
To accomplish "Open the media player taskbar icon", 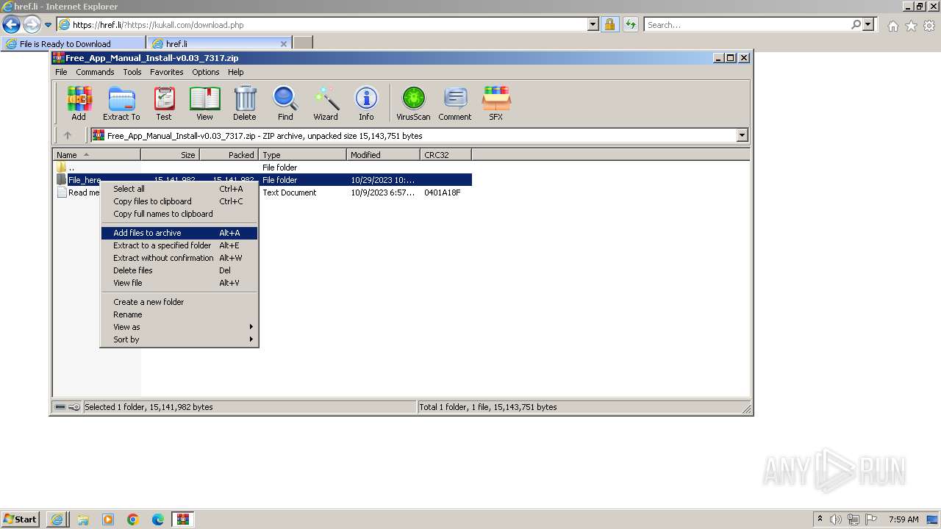I will [x=108, y=519].
